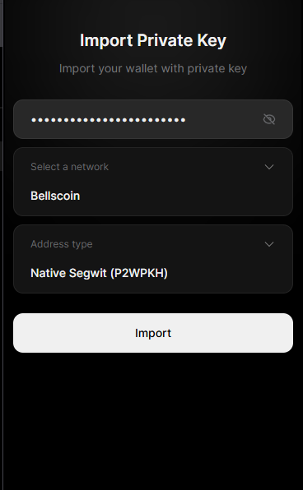
Task: Change address type from Native Segwit
Action: [x=153, y=259]
